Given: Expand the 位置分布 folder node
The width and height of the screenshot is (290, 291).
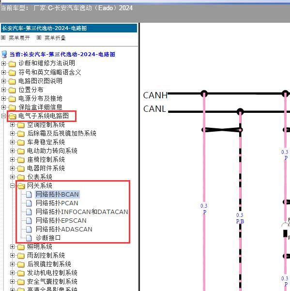Looking at the screenshot, I should 3,90.
